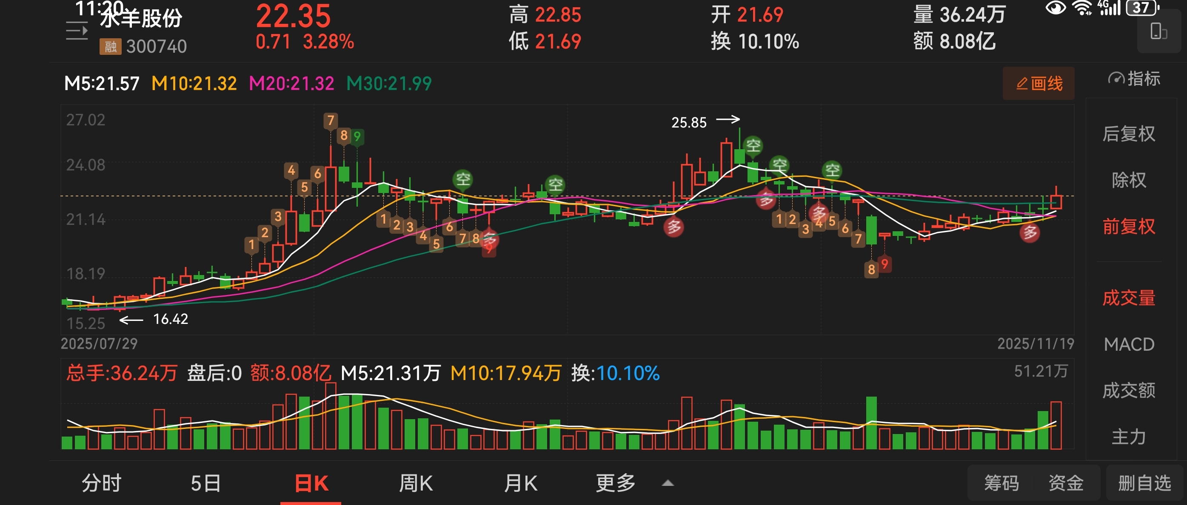
Task: Tap the 融 margin trading badge
Action: point(110,46)
